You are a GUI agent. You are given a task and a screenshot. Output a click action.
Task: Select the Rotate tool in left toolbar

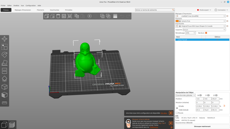(x=5, y=54)
